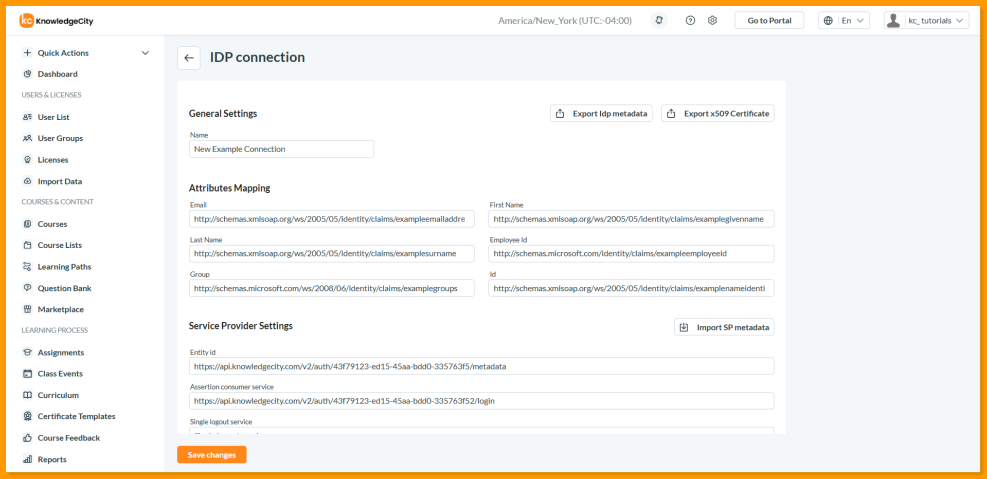Open User List page
The width and height of the screenshot is (987, 479).
[53, 117]
